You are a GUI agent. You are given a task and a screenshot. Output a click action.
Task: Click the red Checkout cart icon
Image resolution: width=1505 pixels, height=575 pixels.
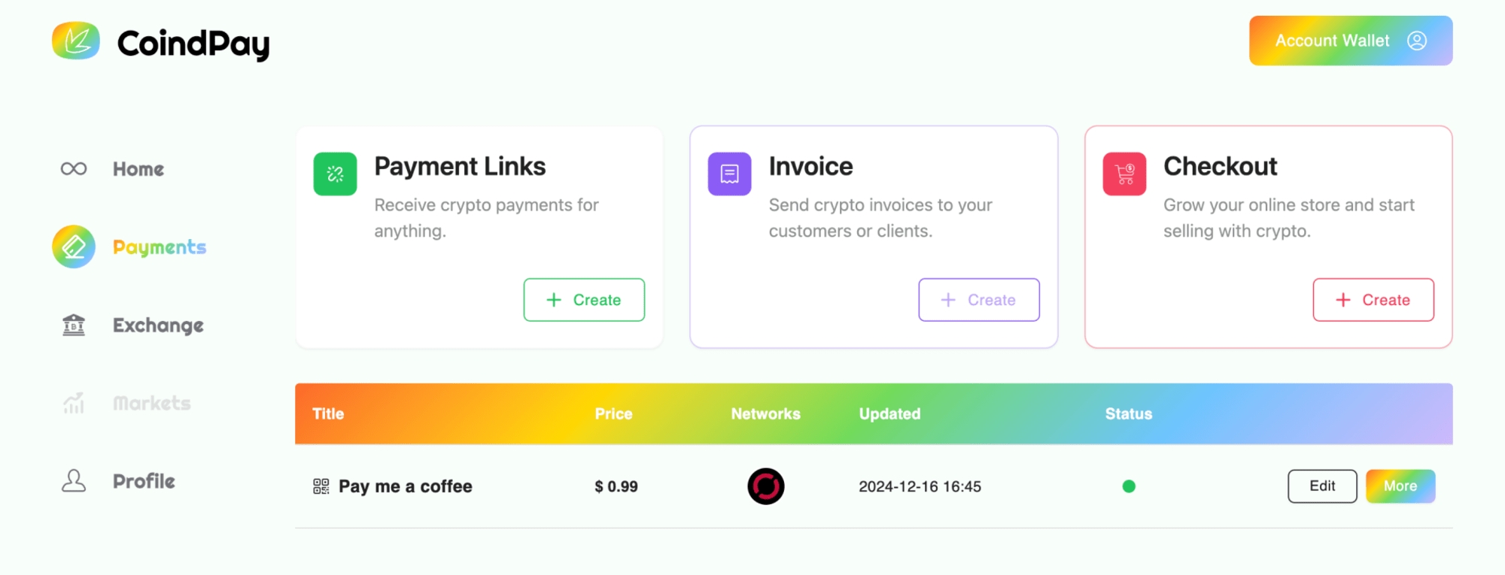coord(1124,174)
